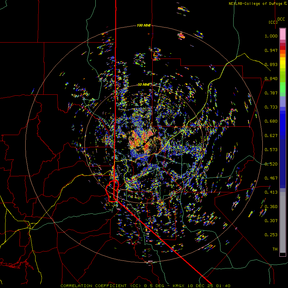Click the 0.467 legend value
Viewport: 288px width, 288px height.
click(x=271, y=178)
